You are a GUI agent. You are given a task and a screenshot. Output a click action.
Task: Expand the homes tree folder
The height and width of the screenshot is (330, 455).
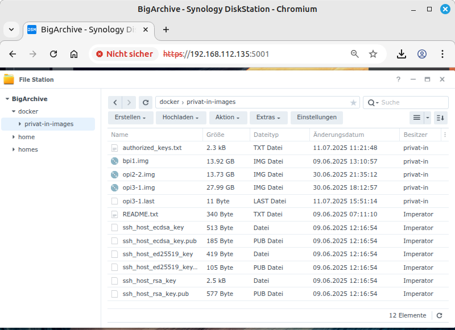[13, 149]
